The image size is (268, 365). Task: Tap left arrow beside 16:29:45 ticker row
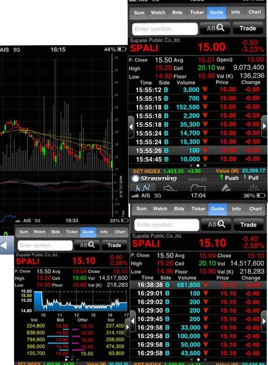132,321
